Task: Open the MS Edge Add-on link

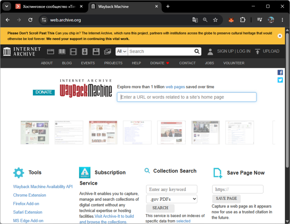Action: click(x=28, y=221)
